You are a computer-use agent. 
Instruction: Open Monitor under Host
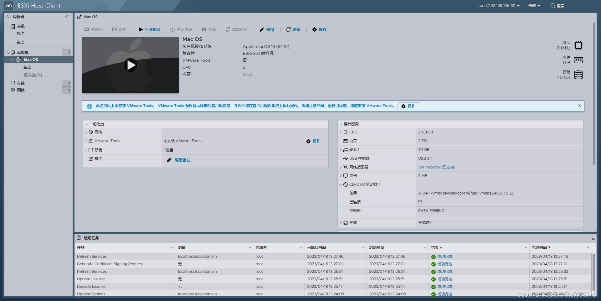point(20,42)
